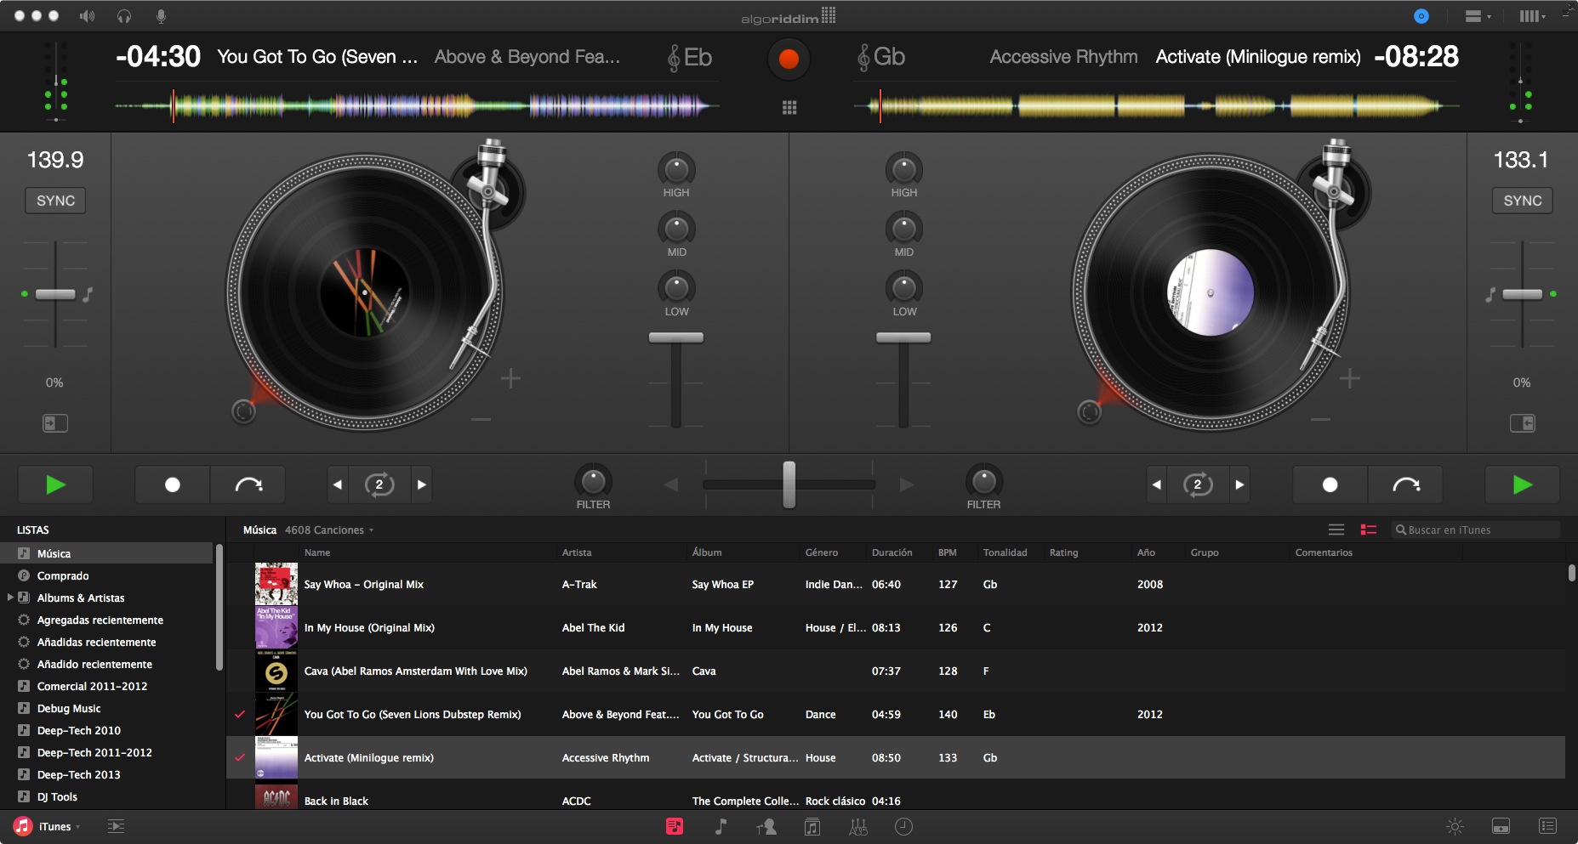1578x844 pixels.
Task: Toggle right deck loop button
Action: [1198, 484]
